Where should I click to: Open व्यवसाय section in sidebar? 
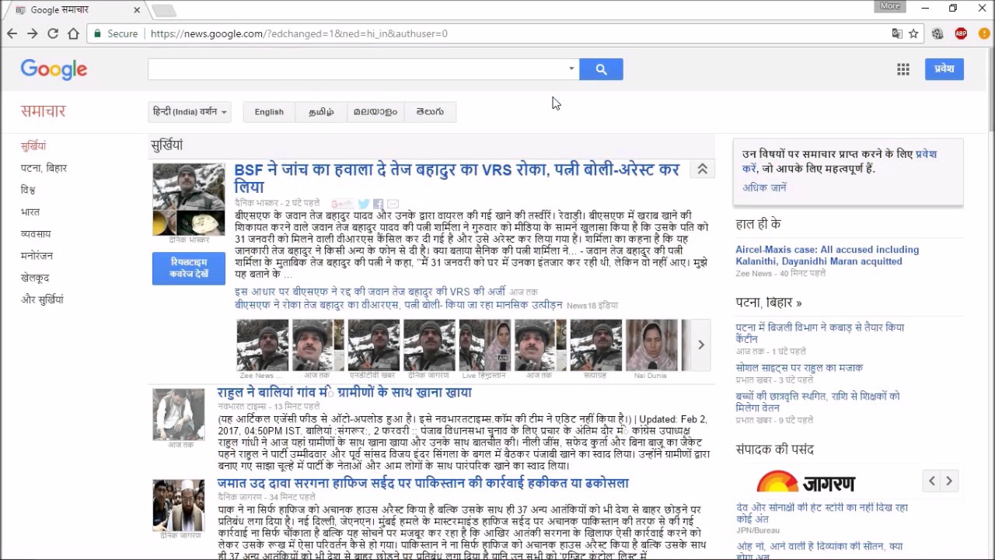coord(36,233)
